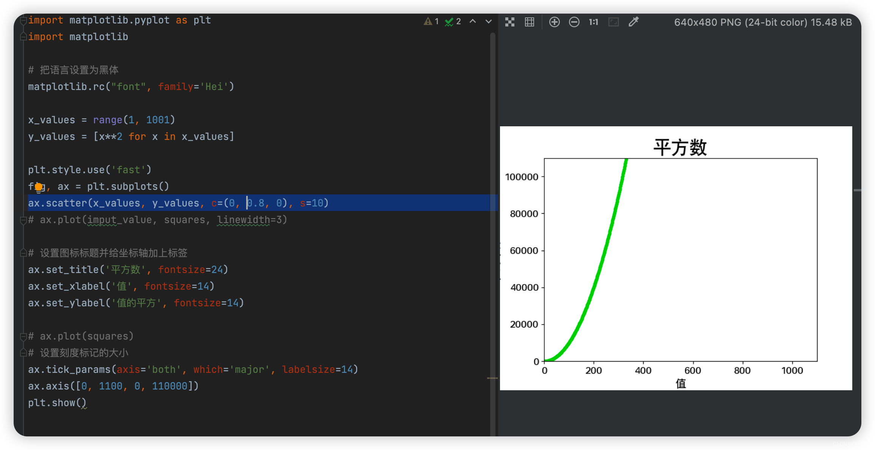Toggle the image grid overlay
This screenshot has height=450, width=875.
[530, 22]
